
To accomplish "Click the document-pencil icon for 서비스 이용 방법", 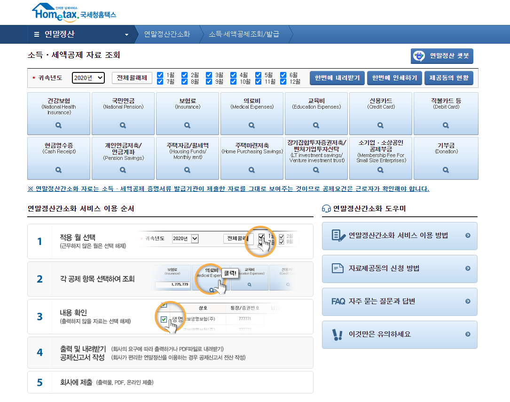I will pos(338,236).
